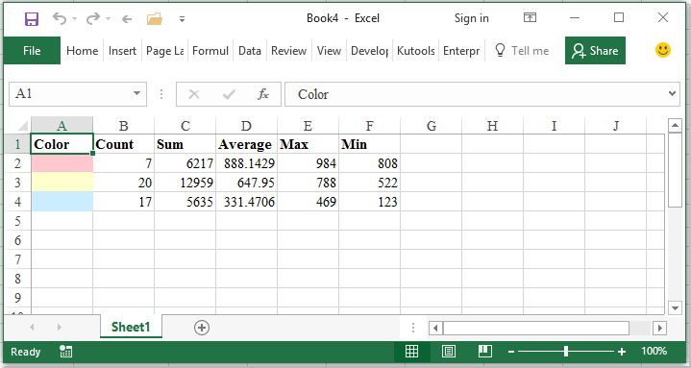Click the back arrow in quick access toolbar
Viewport: 691px width, 368px height.
[127, 19]
